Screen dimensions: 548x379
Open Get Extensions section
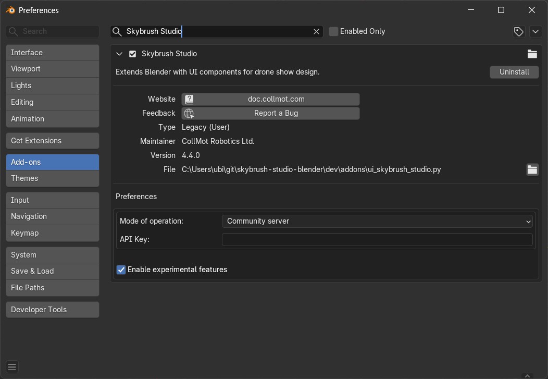pos(53,141)
